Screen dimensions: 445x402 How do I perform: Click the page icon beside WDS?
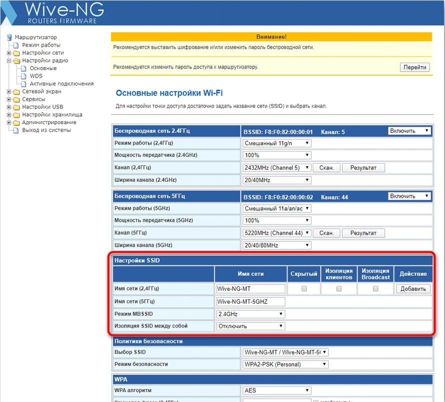pyautogui.click(x=24, y=76)
